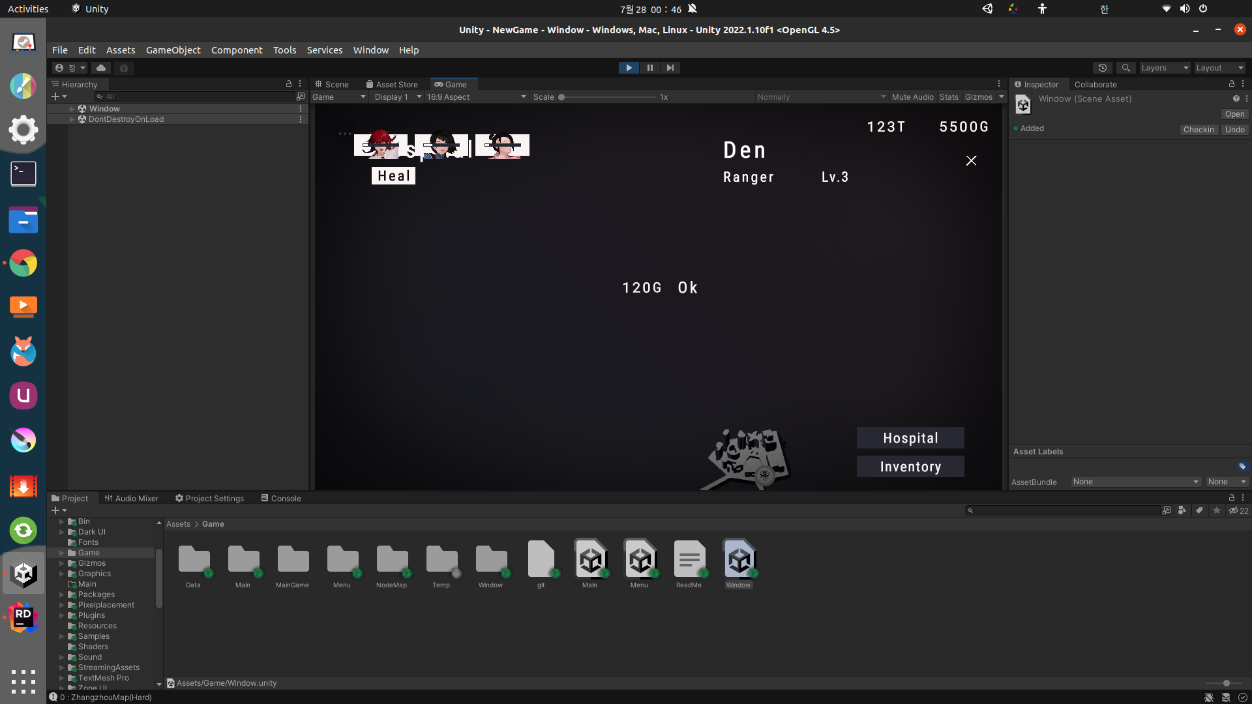Screen dimensions: 1252x704
Task: Toggle the Hierarchy panel lock
Action: click(x=289, y=84)
